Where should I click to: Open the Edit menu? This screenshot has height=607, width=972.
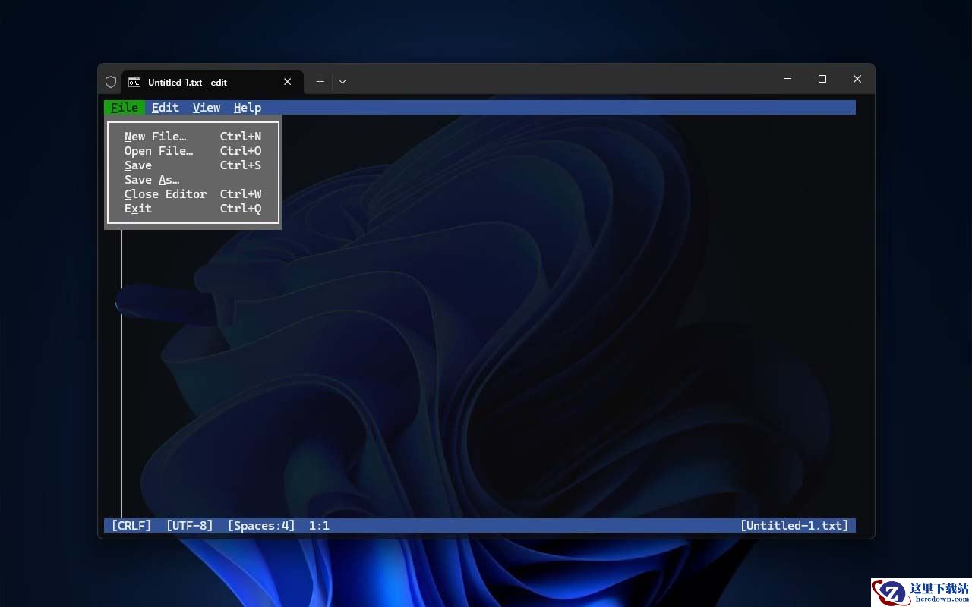166,108
